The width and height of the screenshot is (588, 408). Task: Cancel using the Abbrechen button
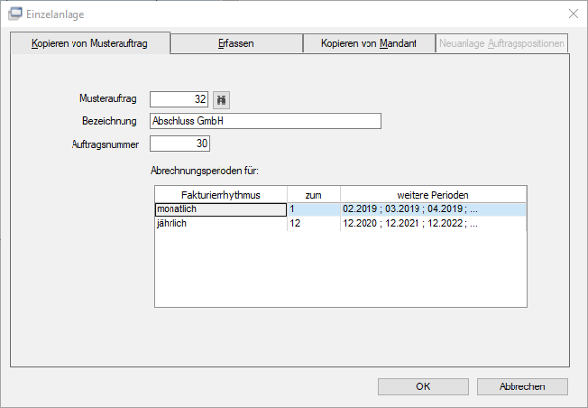(x=522, y=386)
